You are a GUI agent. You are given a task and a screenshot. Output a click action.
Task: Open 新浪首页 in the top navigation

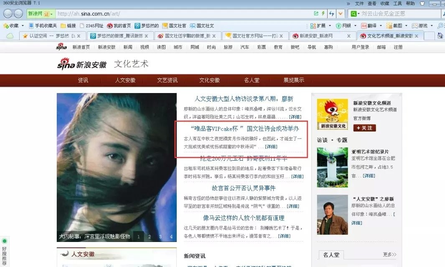pos(81,47)
